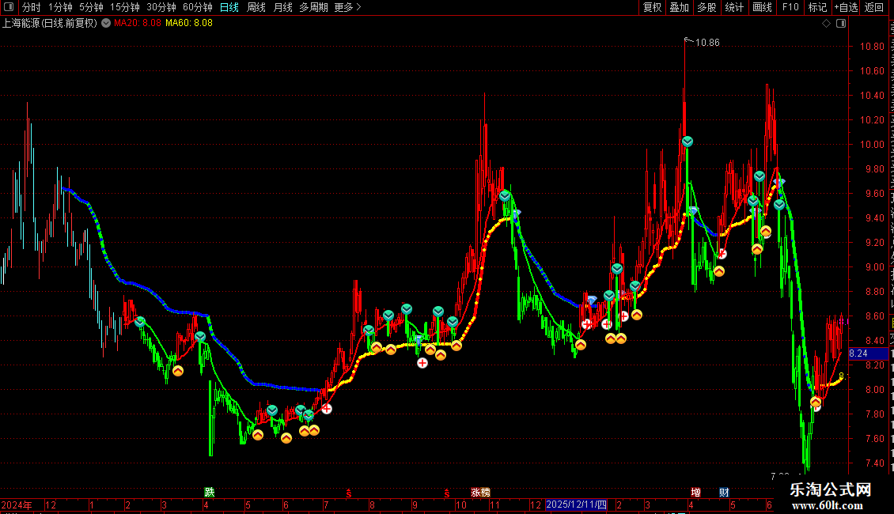Select the 30分钟 period tab
Screen dimensions: 894x514
(x=161, y=7)
